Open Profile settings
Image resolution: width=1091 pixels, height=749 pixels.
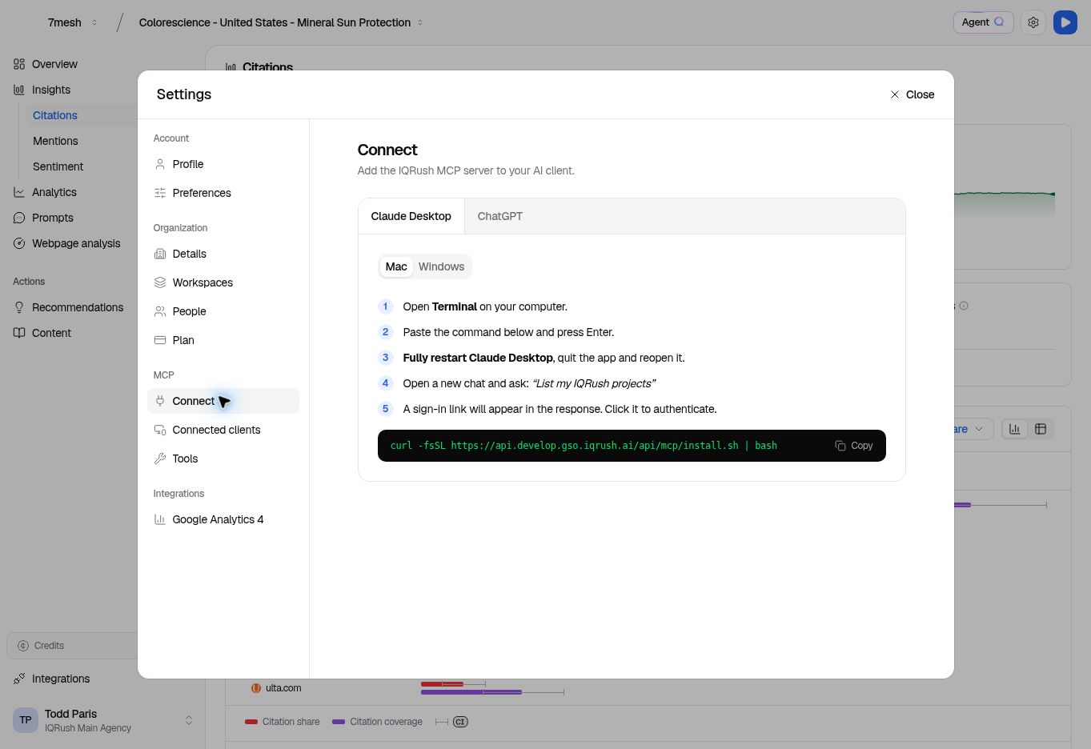pyautogui.click(x=223, y=164)
